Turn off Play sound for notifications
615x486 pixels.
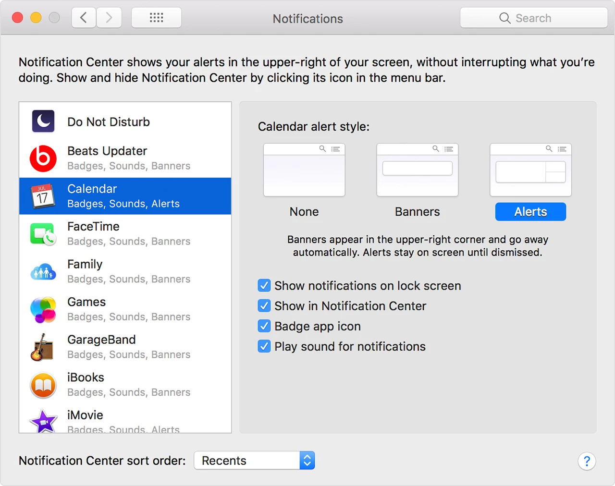(x=264, y=346)
